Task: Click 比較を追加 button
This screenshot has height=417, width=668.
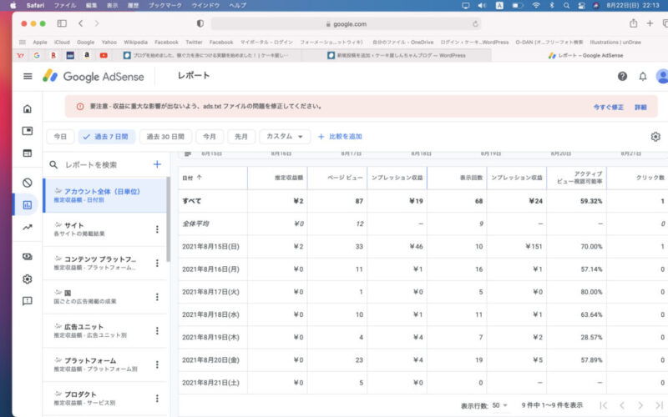Action: pos(340,137)
